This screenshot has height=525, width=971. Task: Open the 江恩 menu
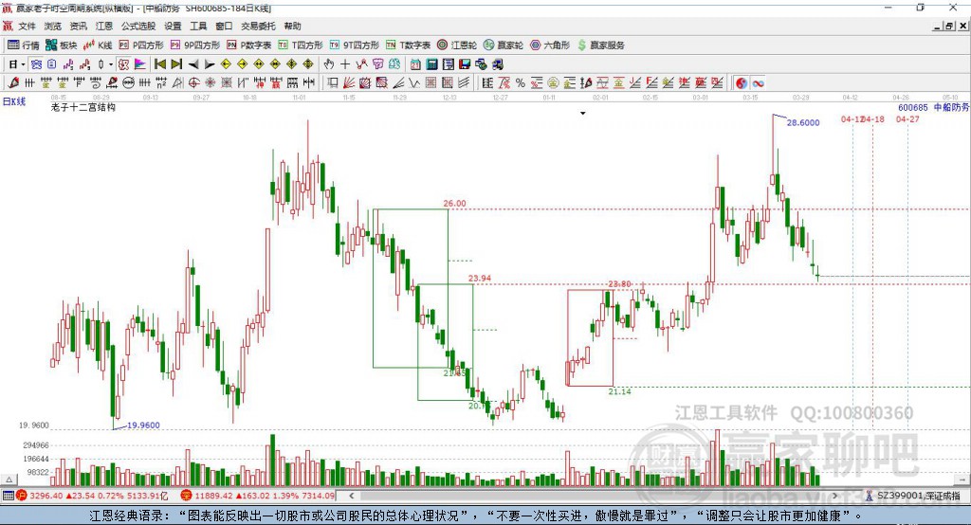click(x=104, y=26)
